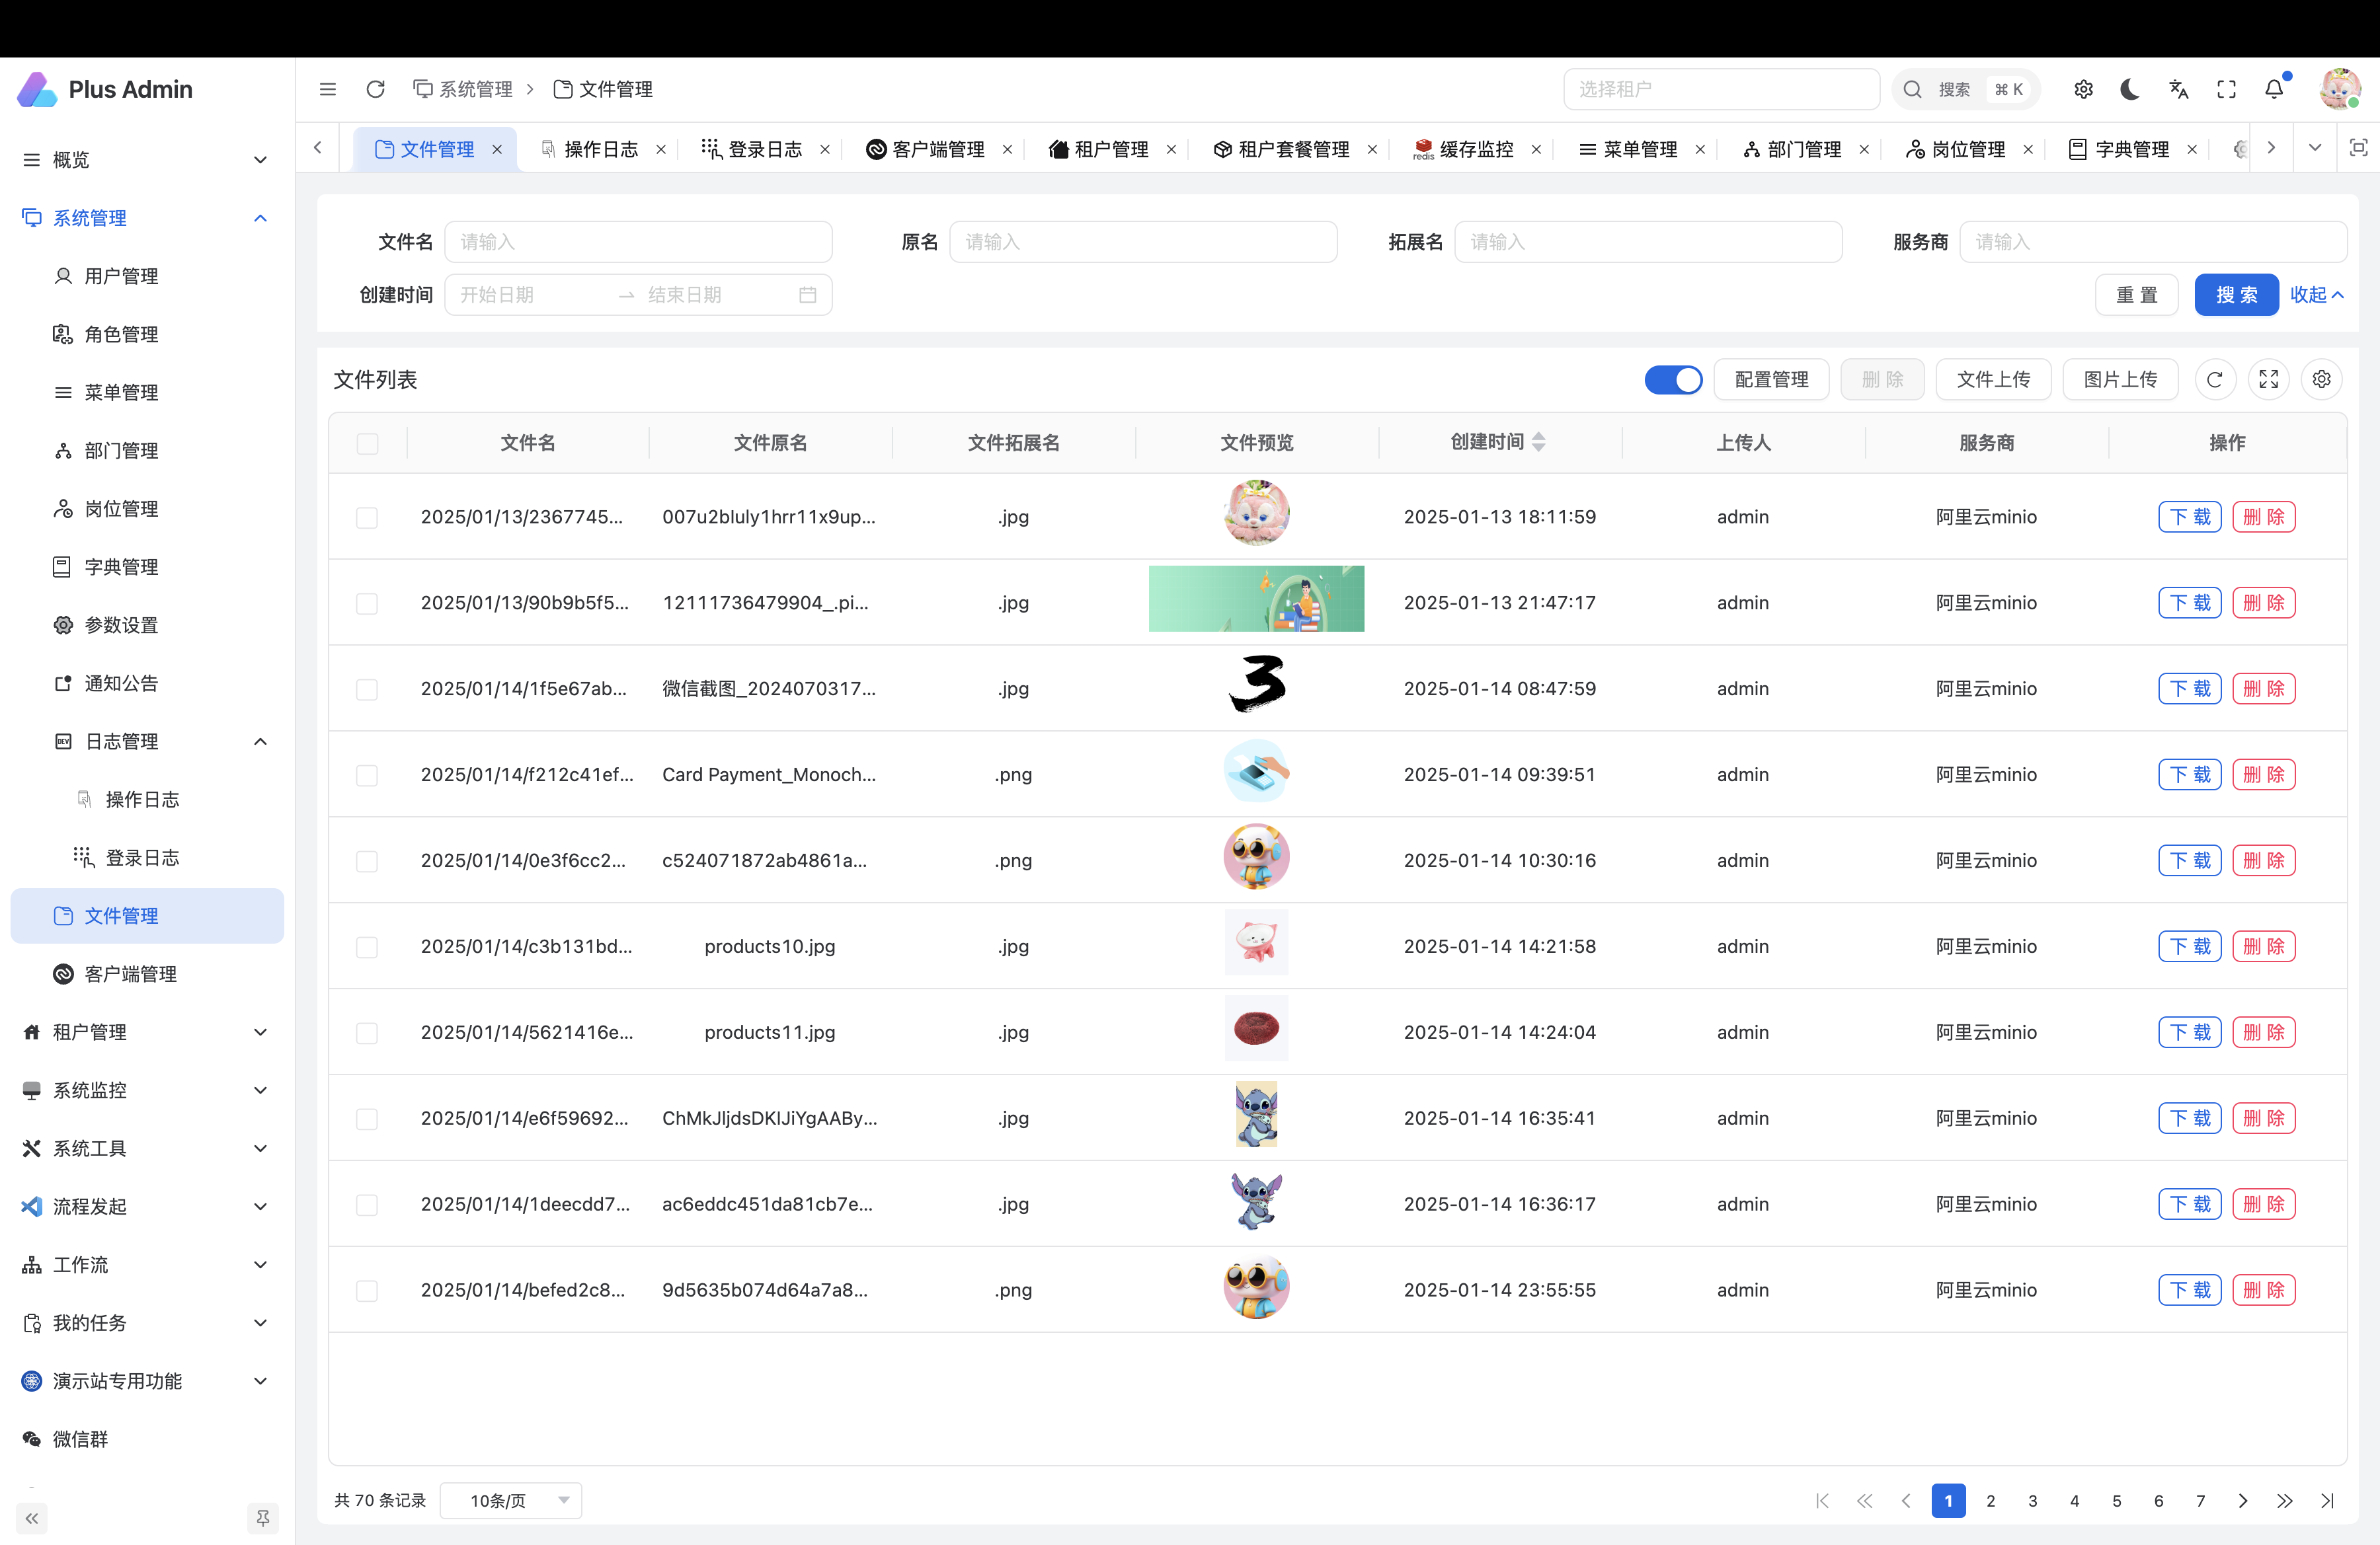Click the language translation icon
This screenshot has width=2380, height=1545.
(x=2179, y=90)
